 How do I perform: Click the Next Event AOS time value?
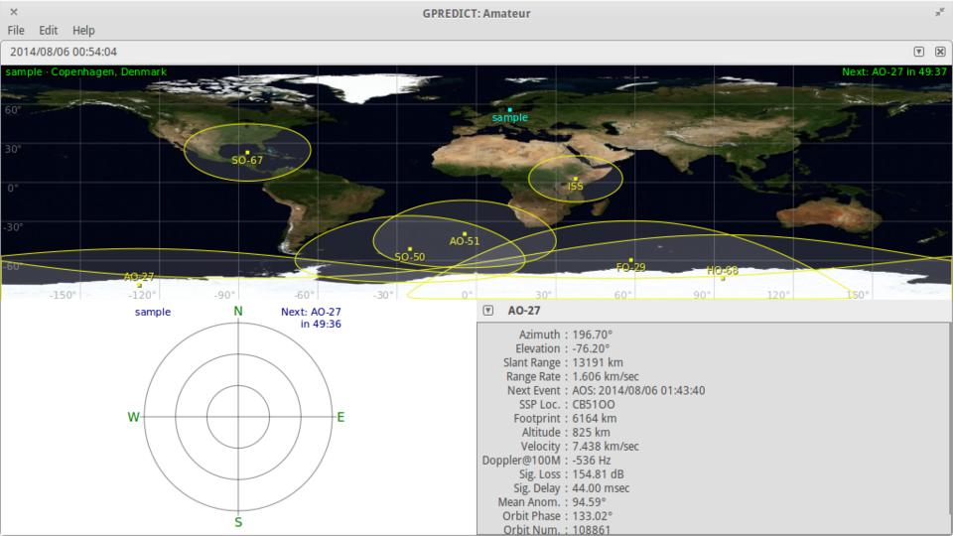[x=638, y=390]
